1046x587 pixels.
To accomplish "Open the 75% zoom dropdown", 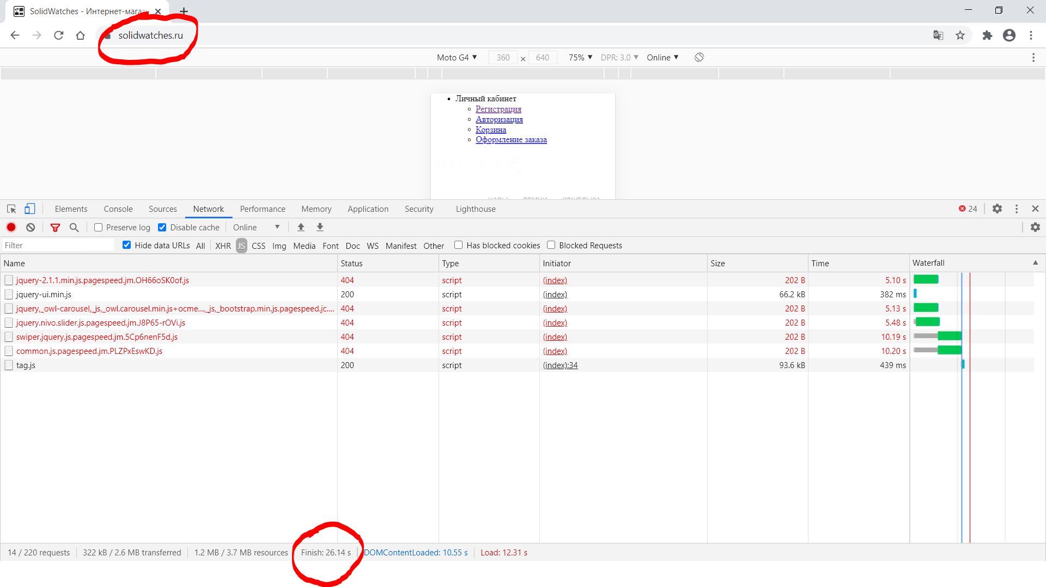I will tap(580, 57).
